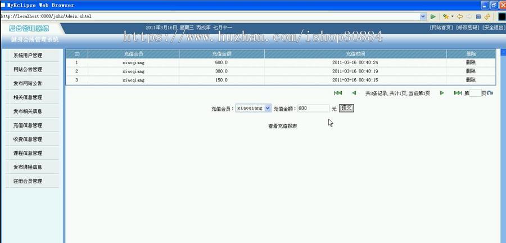Expand the bookmarks dropdown arrow

click(452, 16)
